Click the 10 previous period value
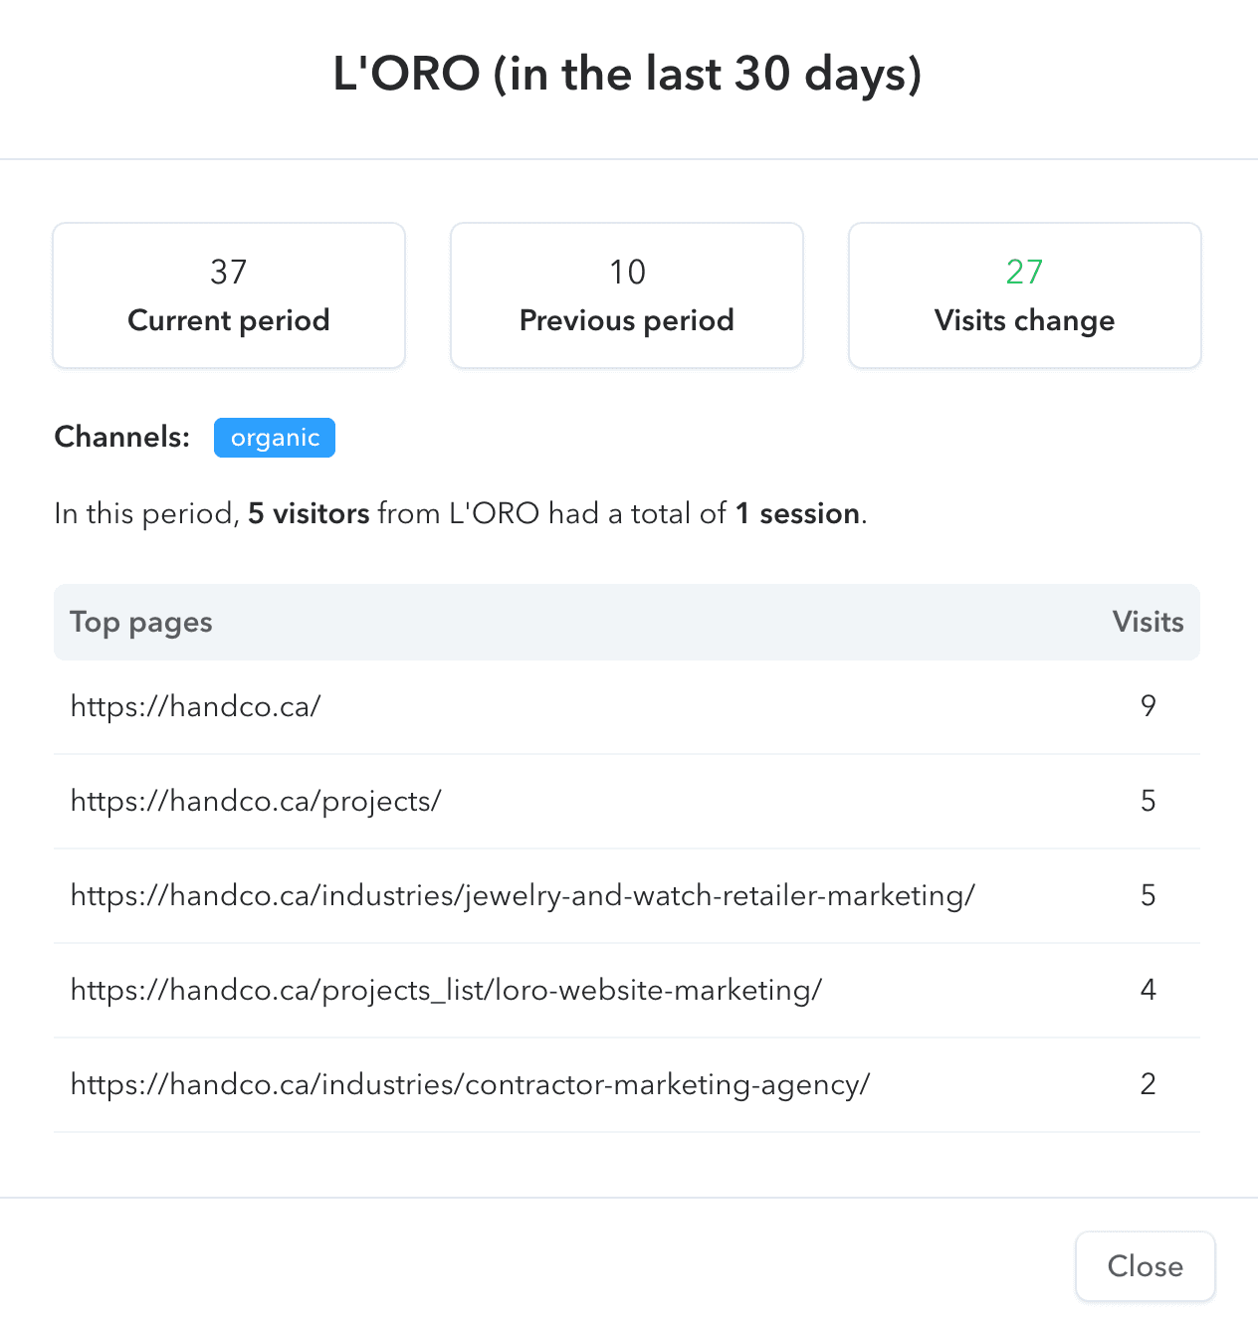The height and width of the screenshot is (1323, 1258). click(627, 272)
